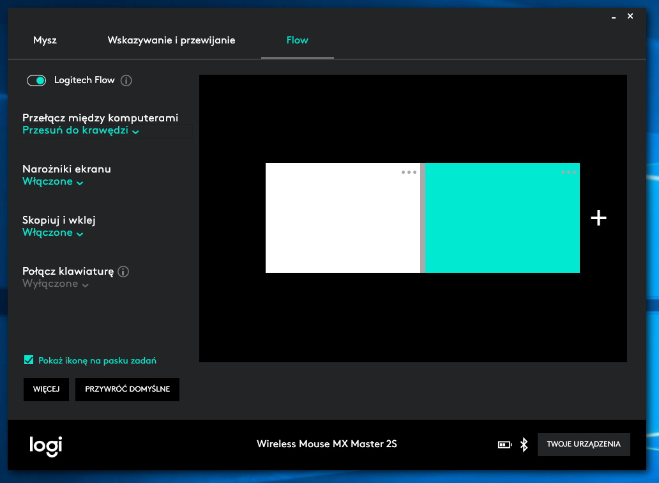The height and width of the screenshot is (483, 659).
Task: Uncheck Pokaż ikonę na pasku zadań
Action: [29, 360]
